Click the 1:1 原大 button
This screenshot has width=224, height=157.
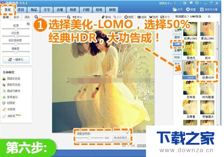pos(77,17)
